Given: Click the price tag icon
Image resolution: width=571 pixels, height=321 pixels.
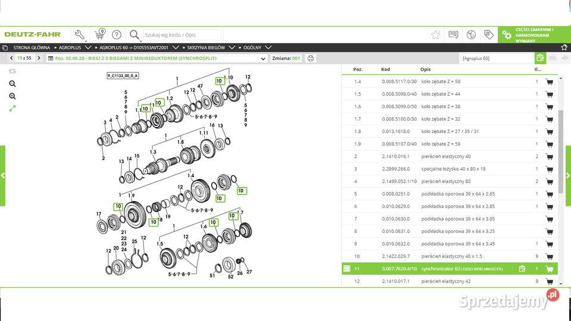Looking at the screenshot, I should pyautogui.click(x=488, y=34).
